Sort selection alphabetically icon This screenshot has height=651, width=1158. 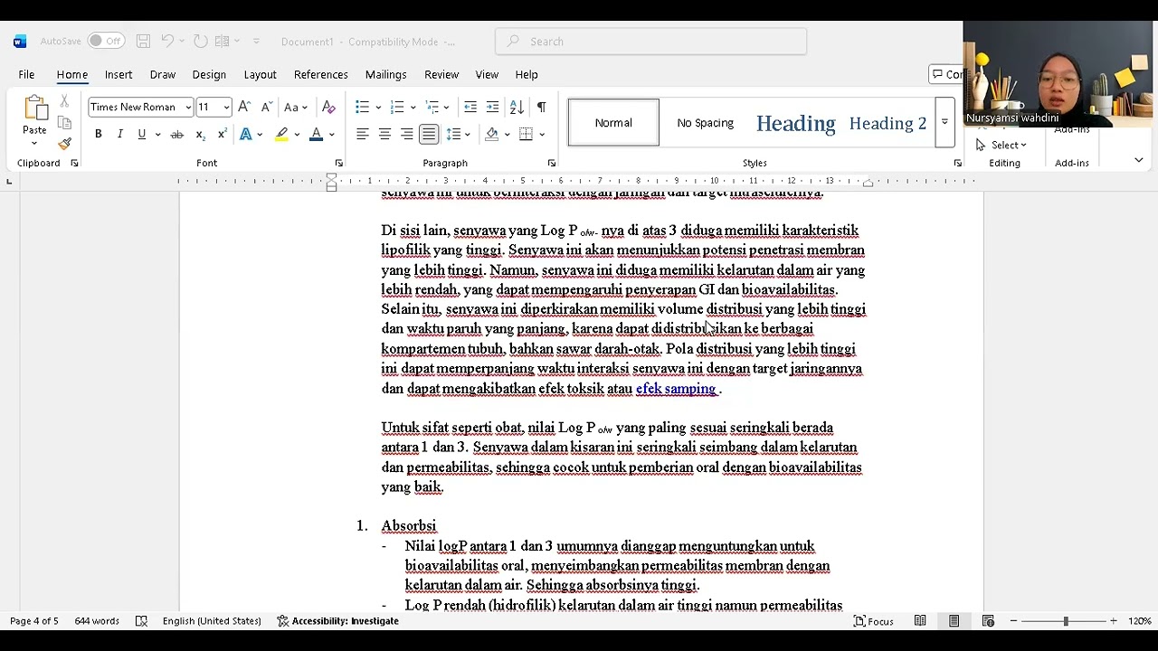[517, 107]
